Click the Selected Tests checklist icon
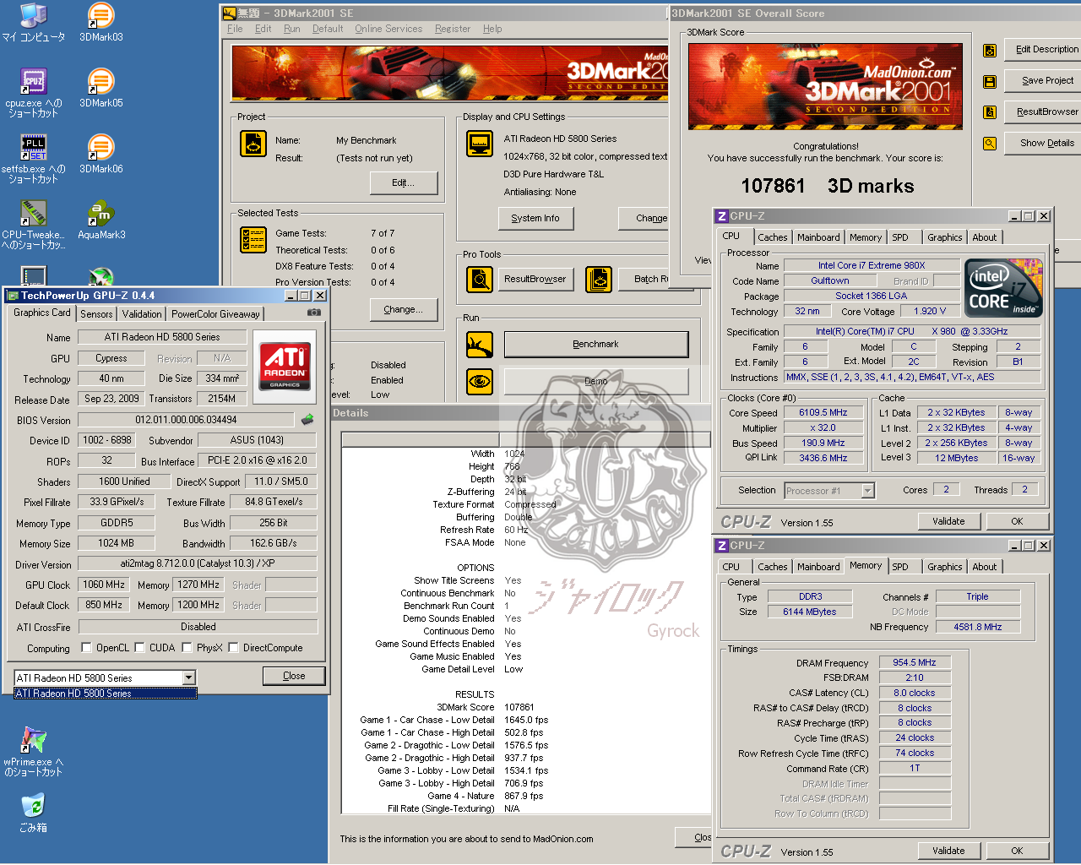Viewport: 1081px width, 865px height. 253,240
